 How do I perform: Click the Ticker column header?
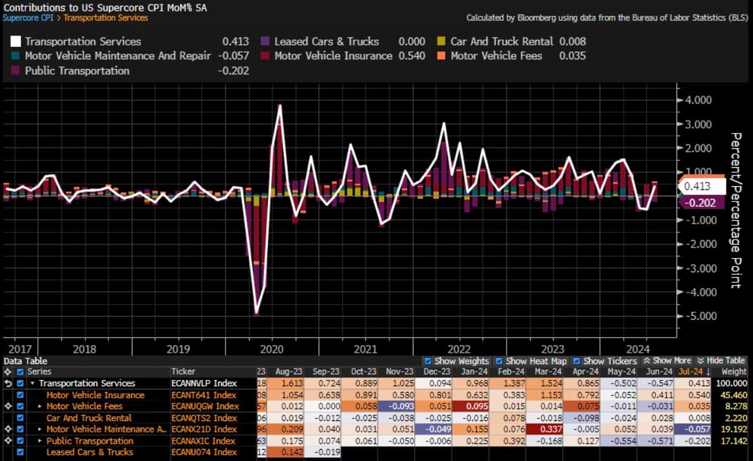(x=184, y=372)
